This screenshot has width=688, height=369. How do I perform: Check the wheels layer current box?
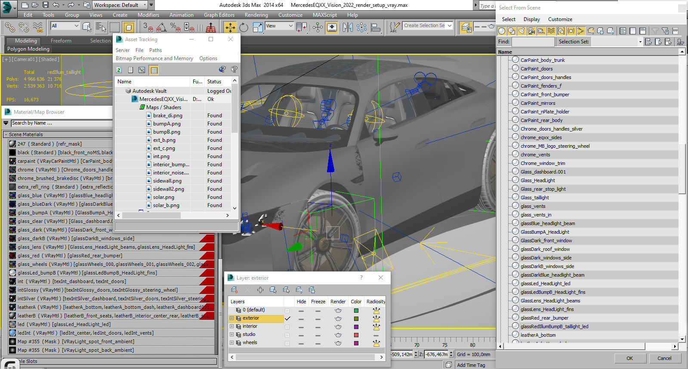pos(287,343)
